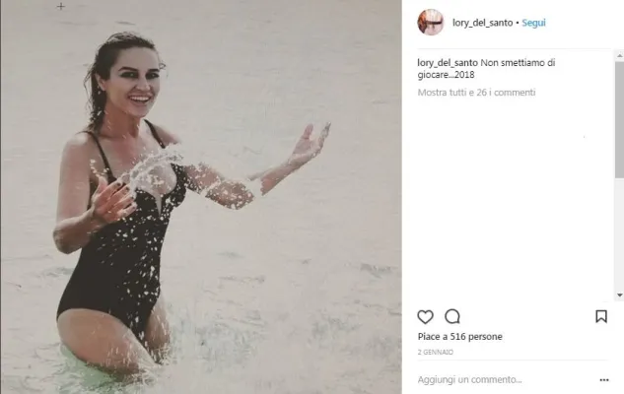Like the post with the heart icon
The width and height of the screenshot is (624, 394).
click(425, 317)
